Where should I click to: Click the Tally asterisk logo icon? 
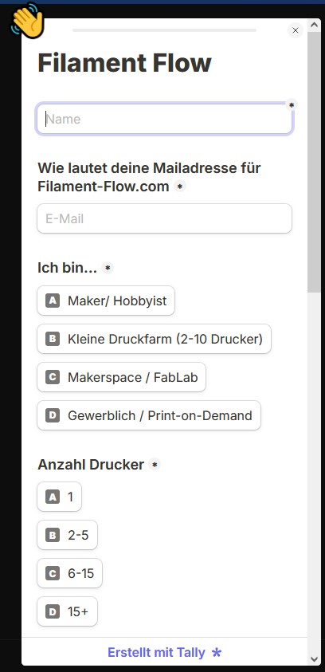click(x=217, y=653)
